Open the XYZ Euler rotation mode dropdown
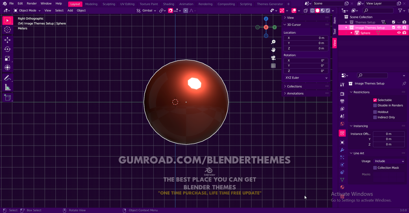The height and width of the screenshot is (213, 409). pos(306,78)
